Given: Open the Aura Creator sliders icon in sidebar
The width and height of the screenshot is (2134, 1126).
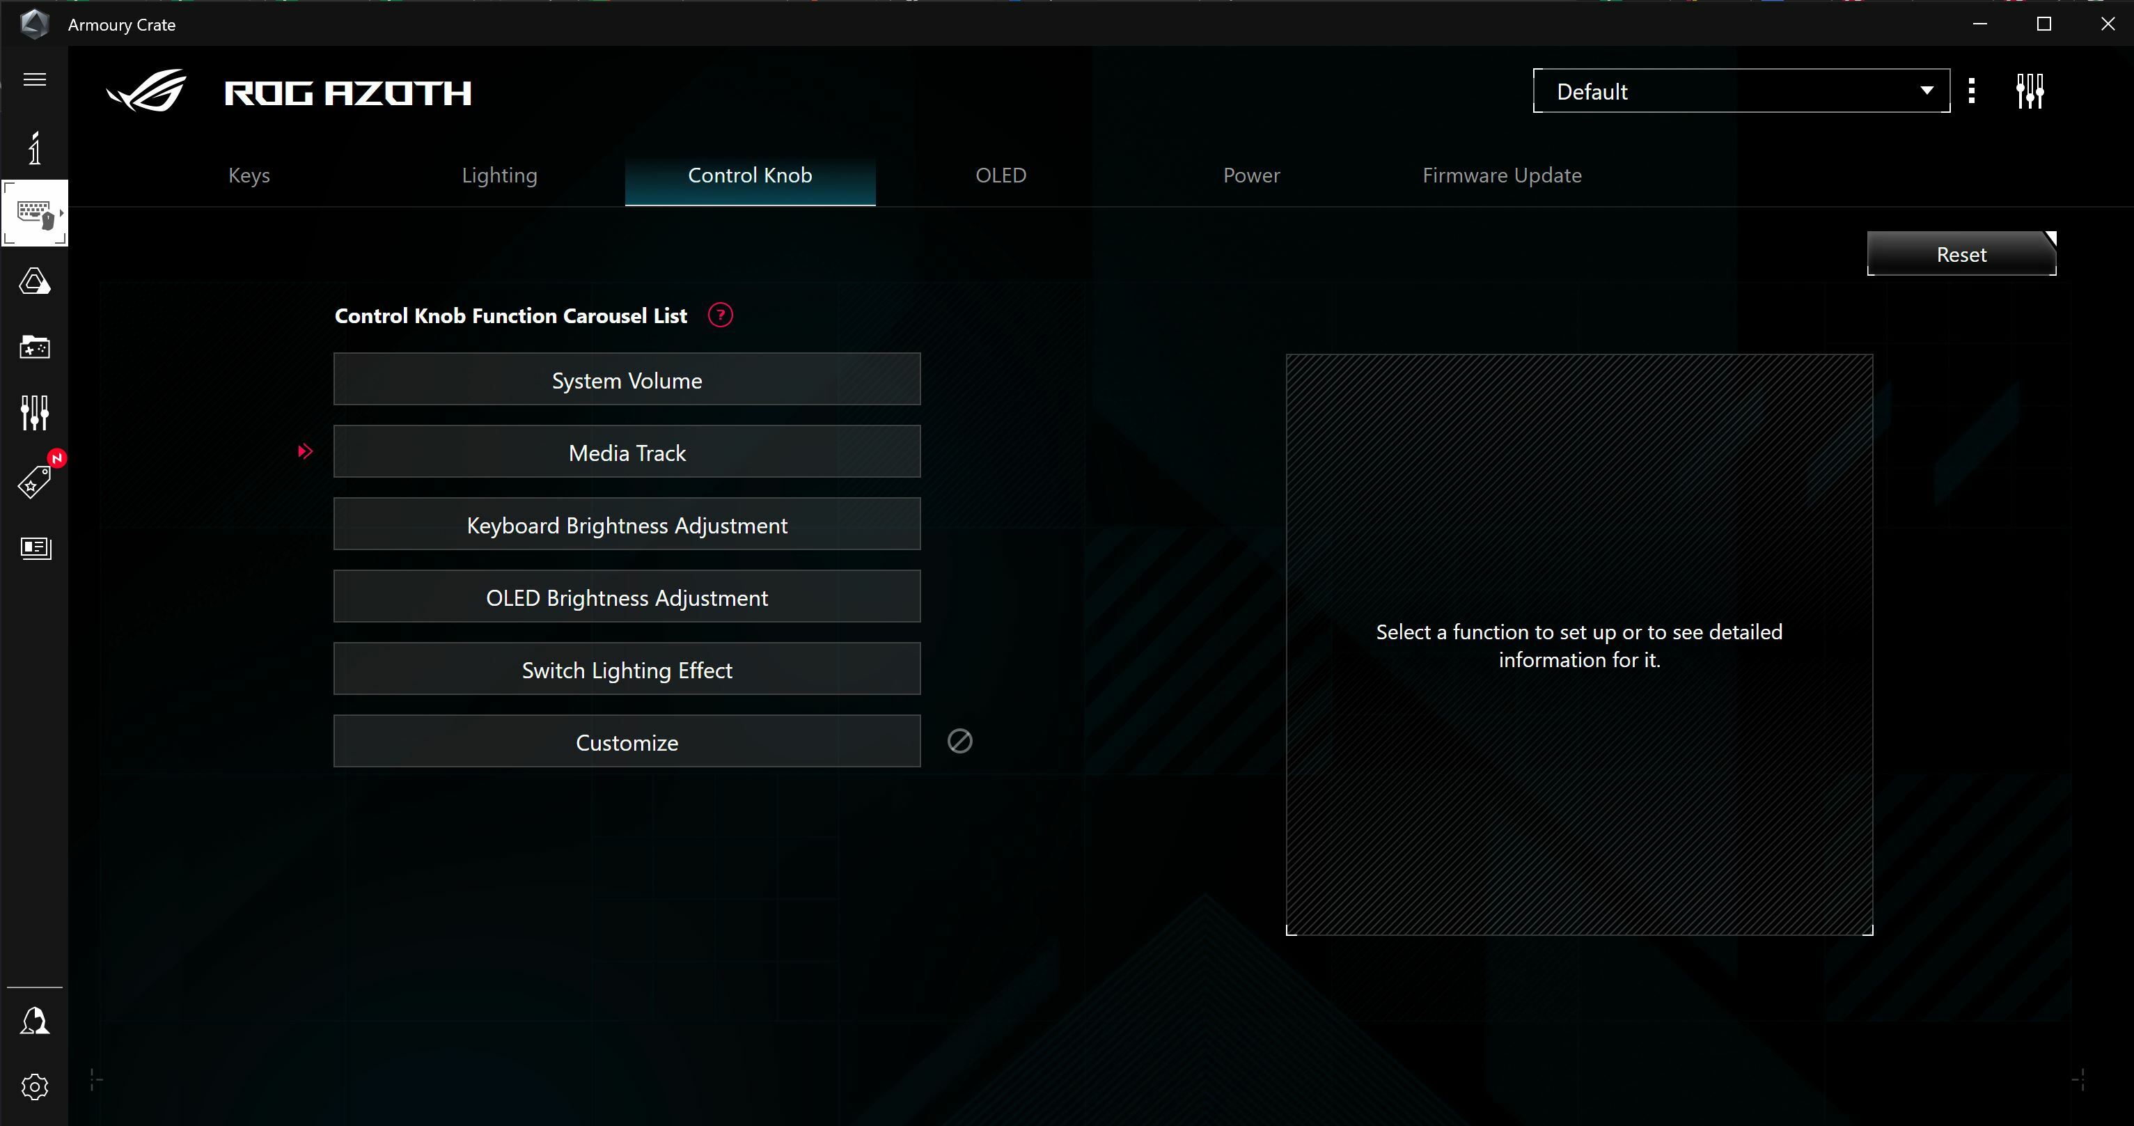Looking at the screenshot, I should 35,413.
